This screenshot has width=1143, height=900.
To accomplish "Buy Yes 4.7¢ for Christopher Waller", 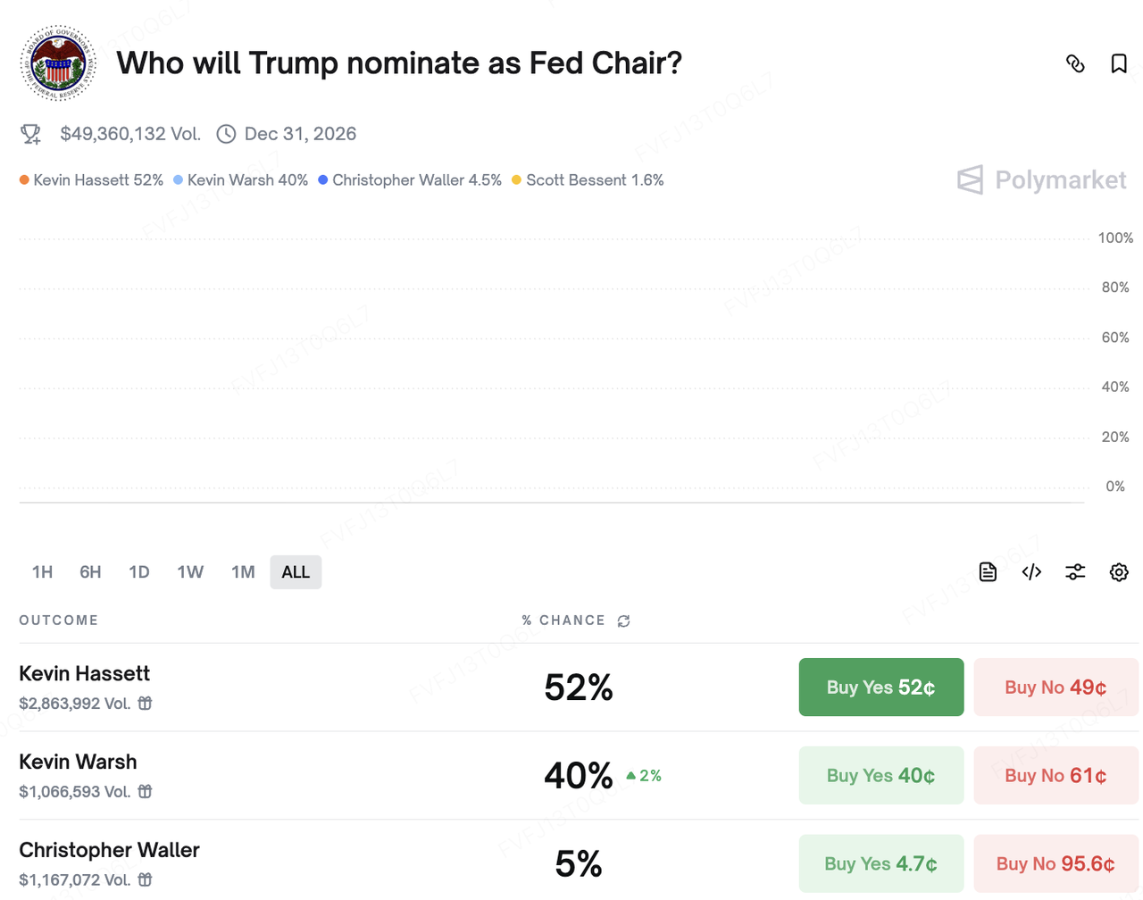I will coord(880,863).
